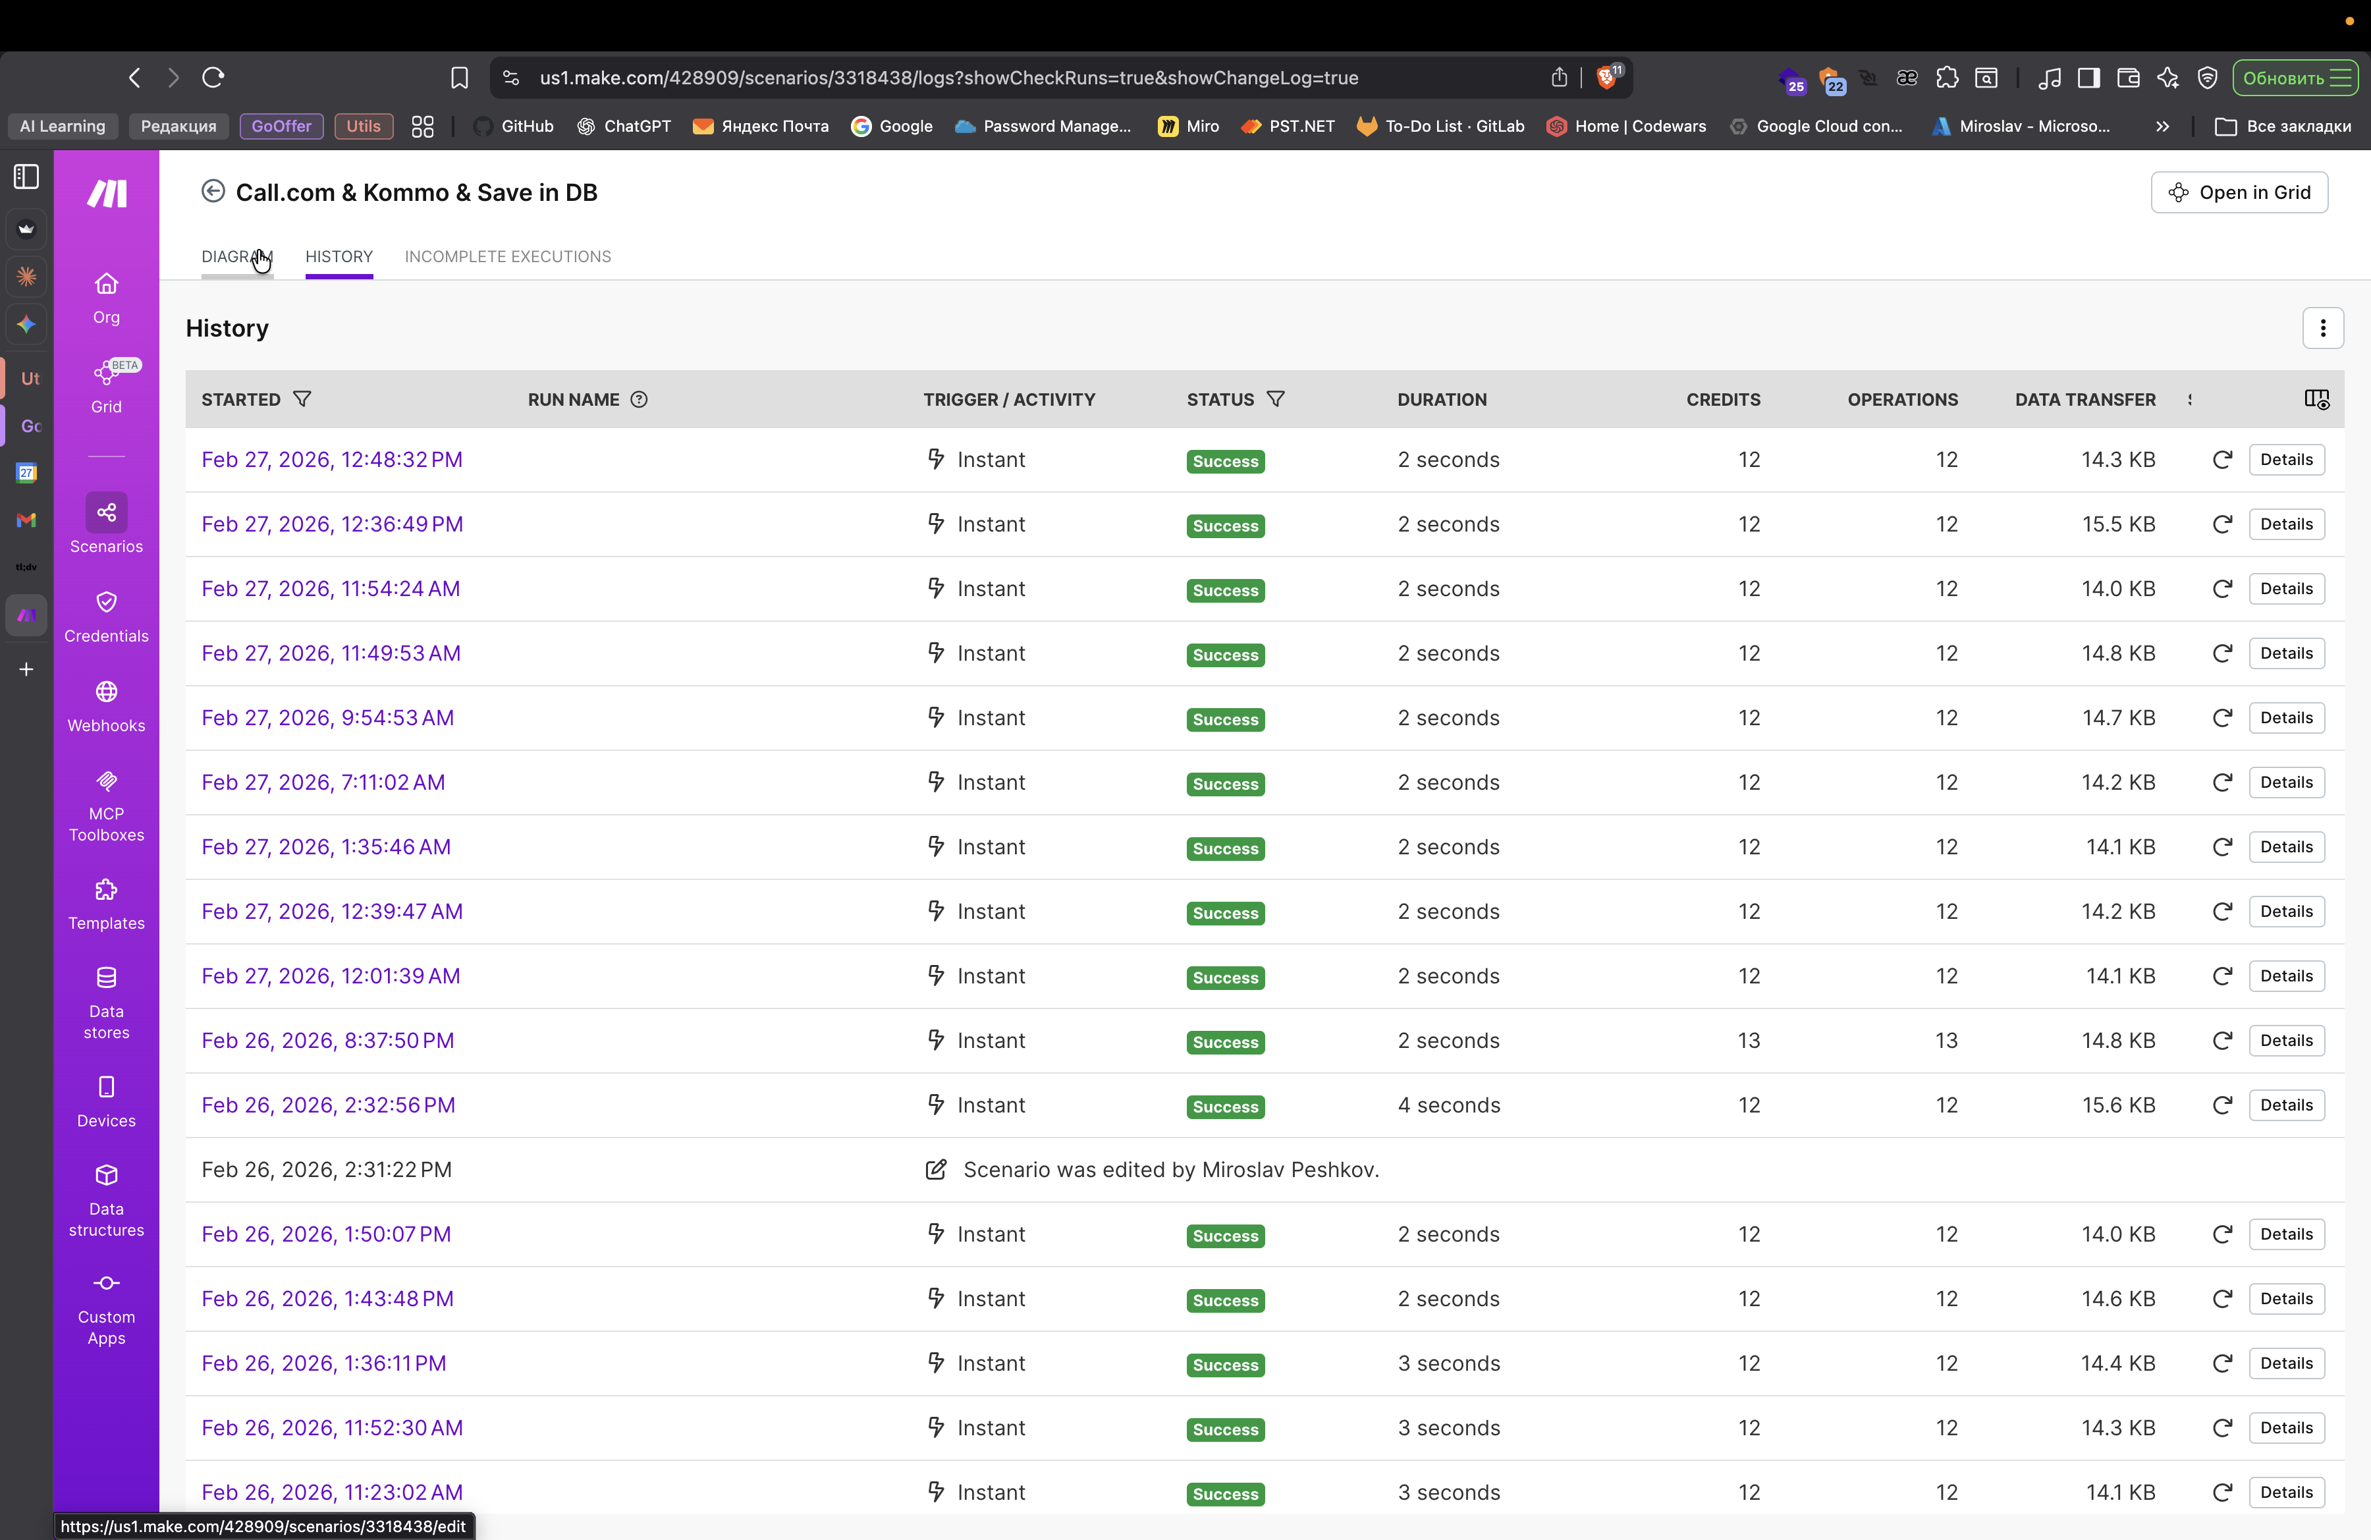Open the Status column filter

tap(1275, 399)
